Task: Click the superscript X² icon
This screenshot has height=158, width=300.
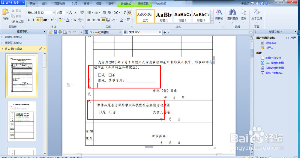Action: point(52,20)
